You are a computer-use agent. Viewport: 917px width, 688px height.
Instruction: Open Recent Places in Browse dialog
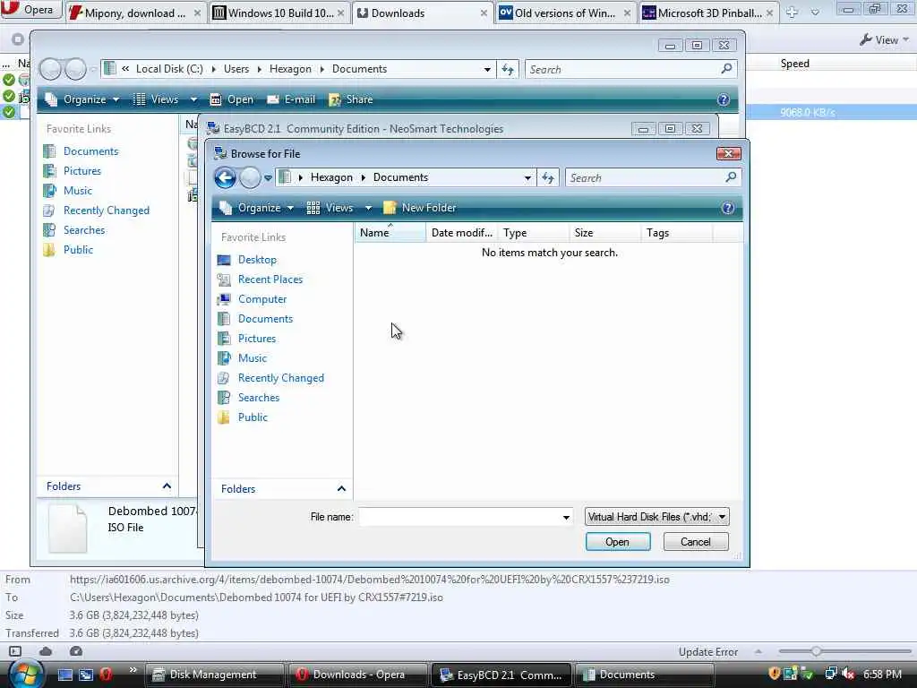coord(270,279)
